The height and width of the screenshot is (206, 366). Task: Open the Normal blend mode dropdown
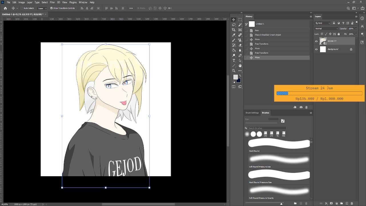(x=326, y=29)
